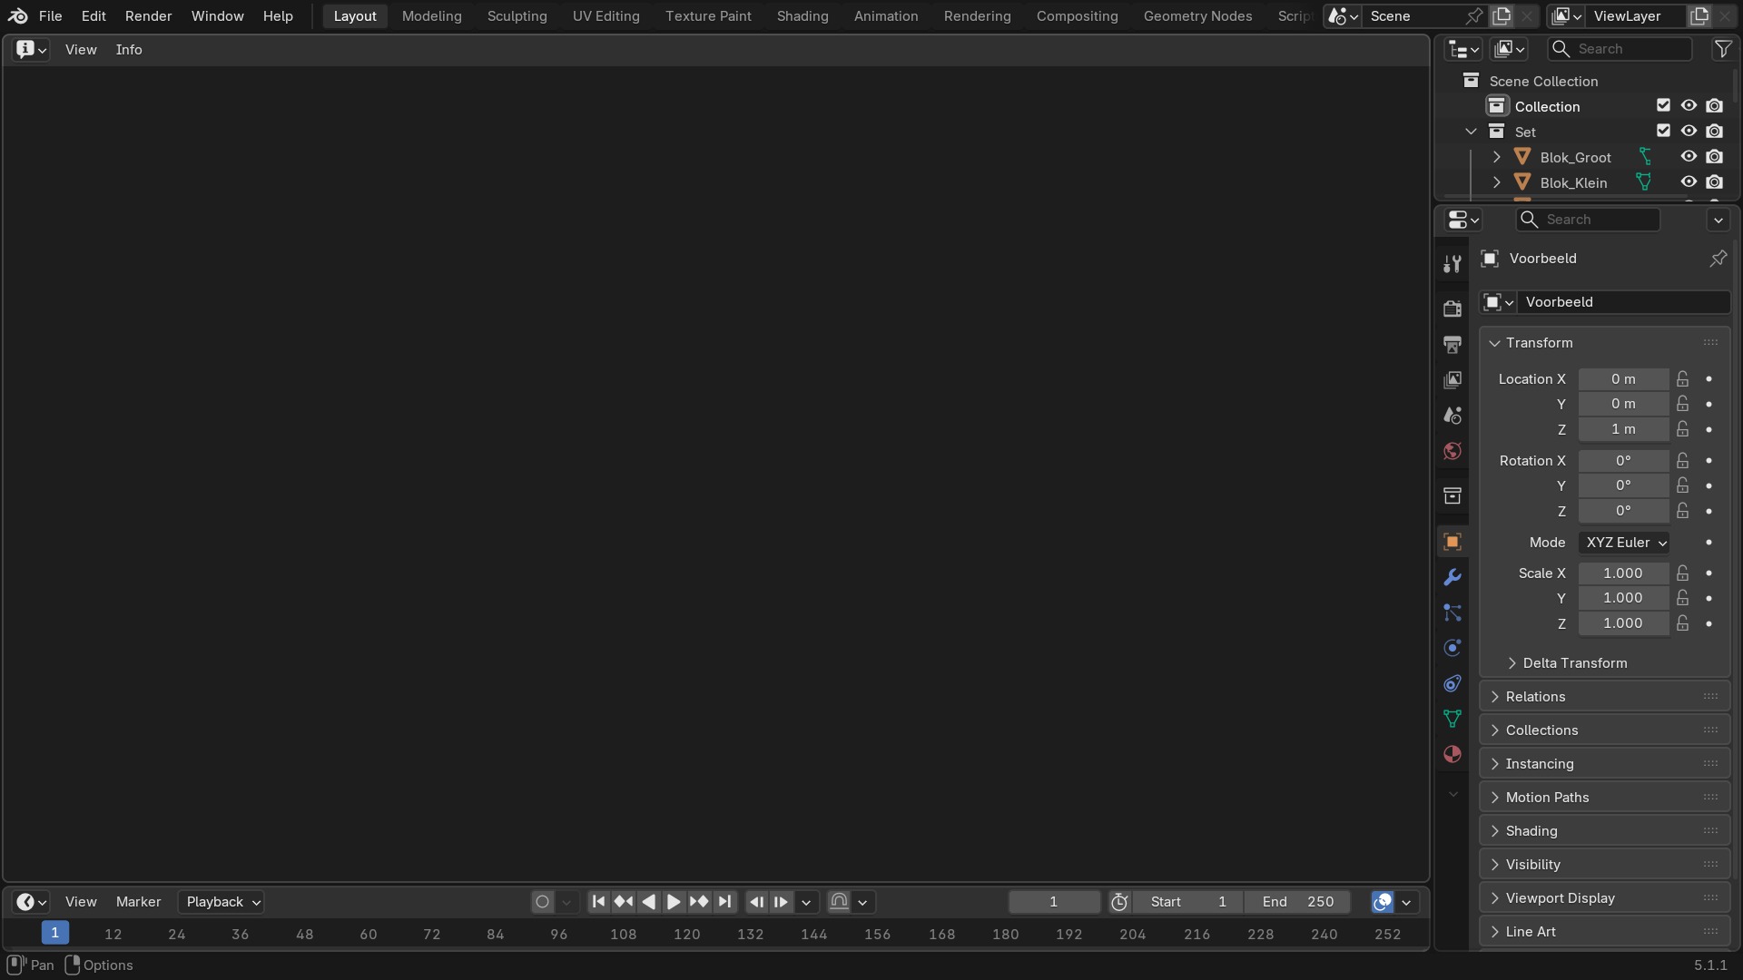Open the rotation Mode XYZ Euler dropdown
The width and height of the screenshot is (1743, 980).
[x=1624, y=543]
